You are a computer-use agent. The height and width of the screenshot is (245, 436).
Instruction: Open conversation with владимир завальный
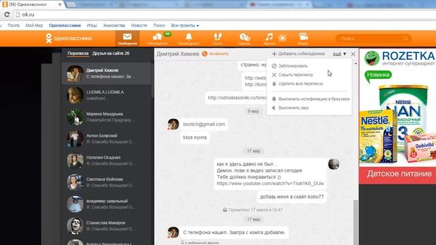(106, 204)
